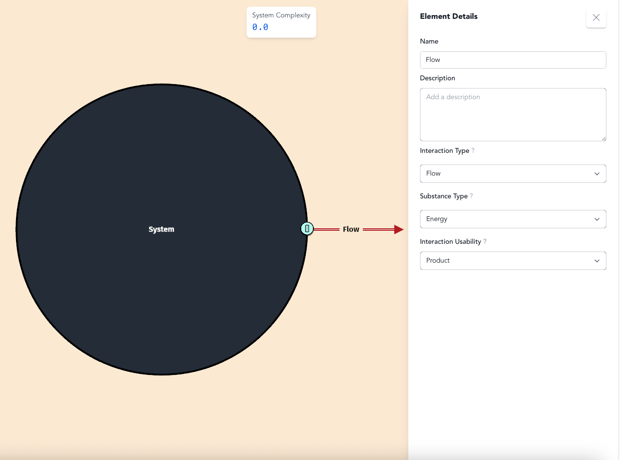This screenshot has width=620, height=460.
Task: Open help for Substance Type
Action: [x=471, y=196]
